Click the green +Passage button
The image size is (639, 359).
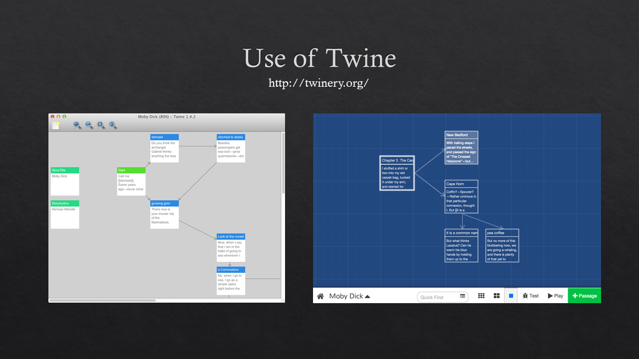(x=585, y=296)
